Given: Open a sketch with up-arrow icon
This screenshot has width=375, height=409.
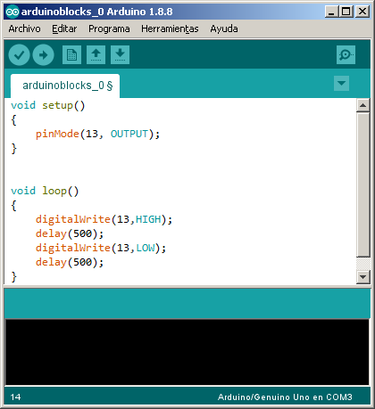Looking at the screenshot, I should point(96,55).
